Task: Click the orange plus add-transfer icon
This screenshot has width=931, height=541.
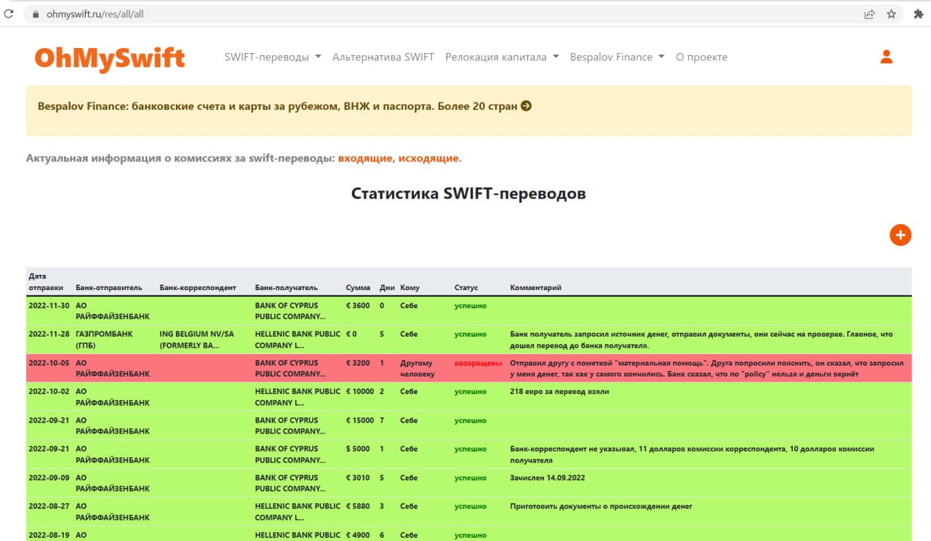Action: pos(900,235)
